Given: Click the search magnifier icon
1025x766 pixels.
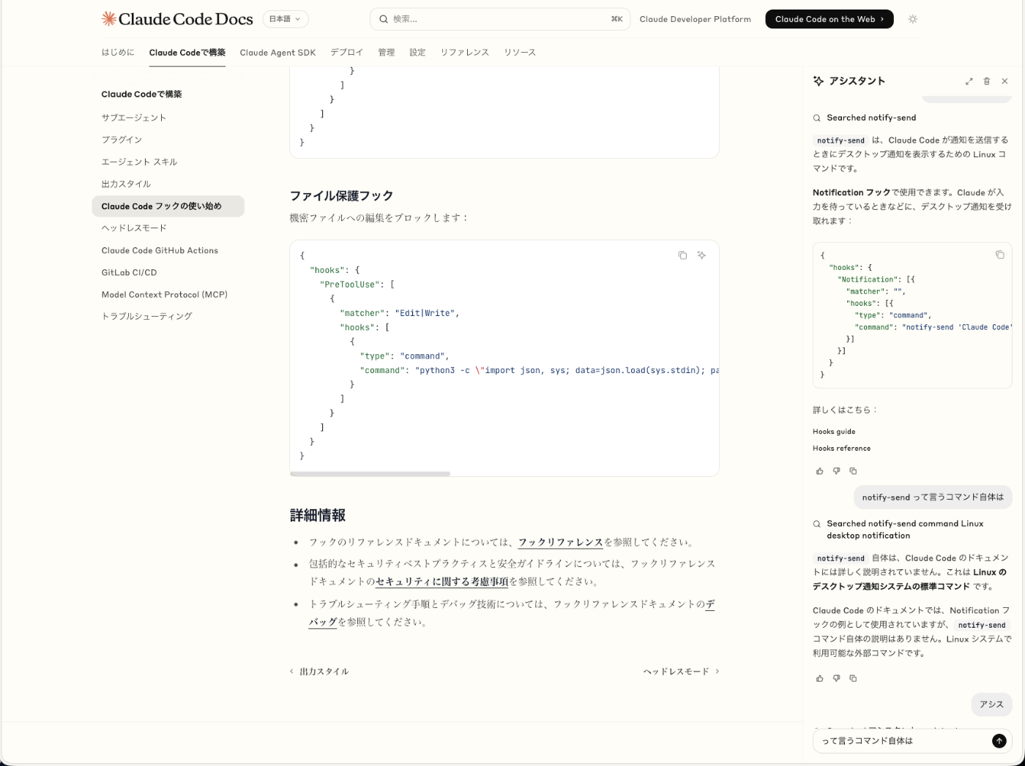Looking at the screenshot, I should 384,19.
